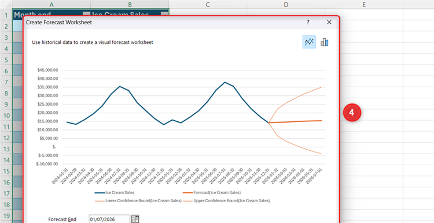Select column D header
The image size is (434, 223).
coord(286,4)
